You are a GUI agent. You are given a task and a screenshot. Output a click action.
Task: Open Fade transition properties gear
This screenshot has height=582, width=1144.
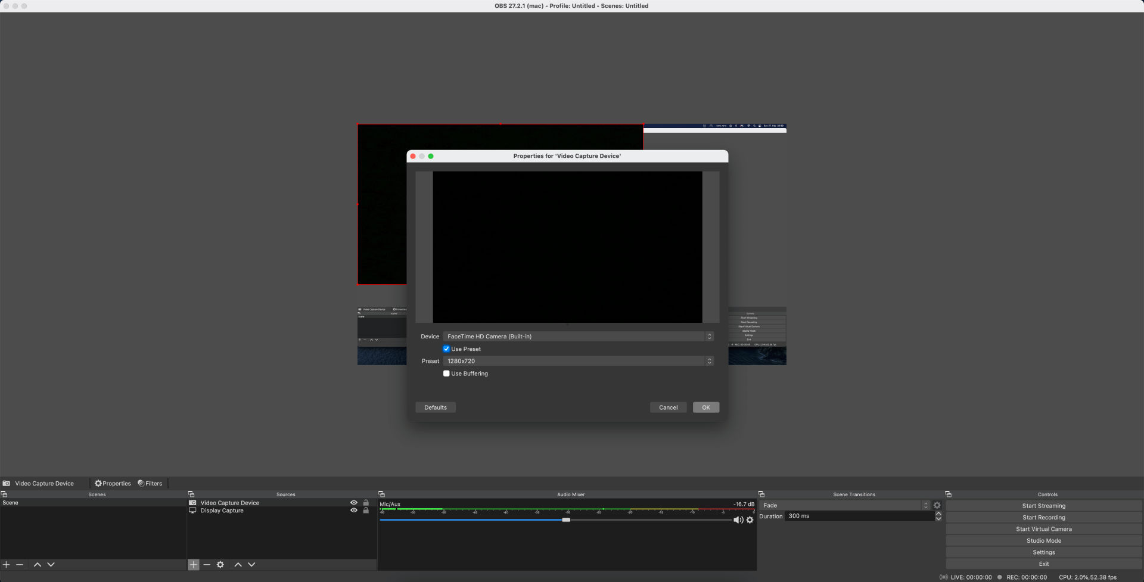[937, 505]
